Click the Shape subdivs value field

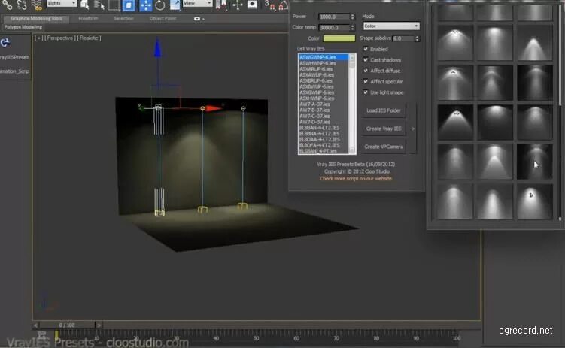pos(403,38)
